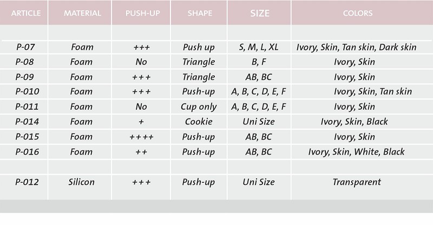Select the PUSH-UP column header
The height and width of the screenshot is (225, 433).
pos(141,13)
